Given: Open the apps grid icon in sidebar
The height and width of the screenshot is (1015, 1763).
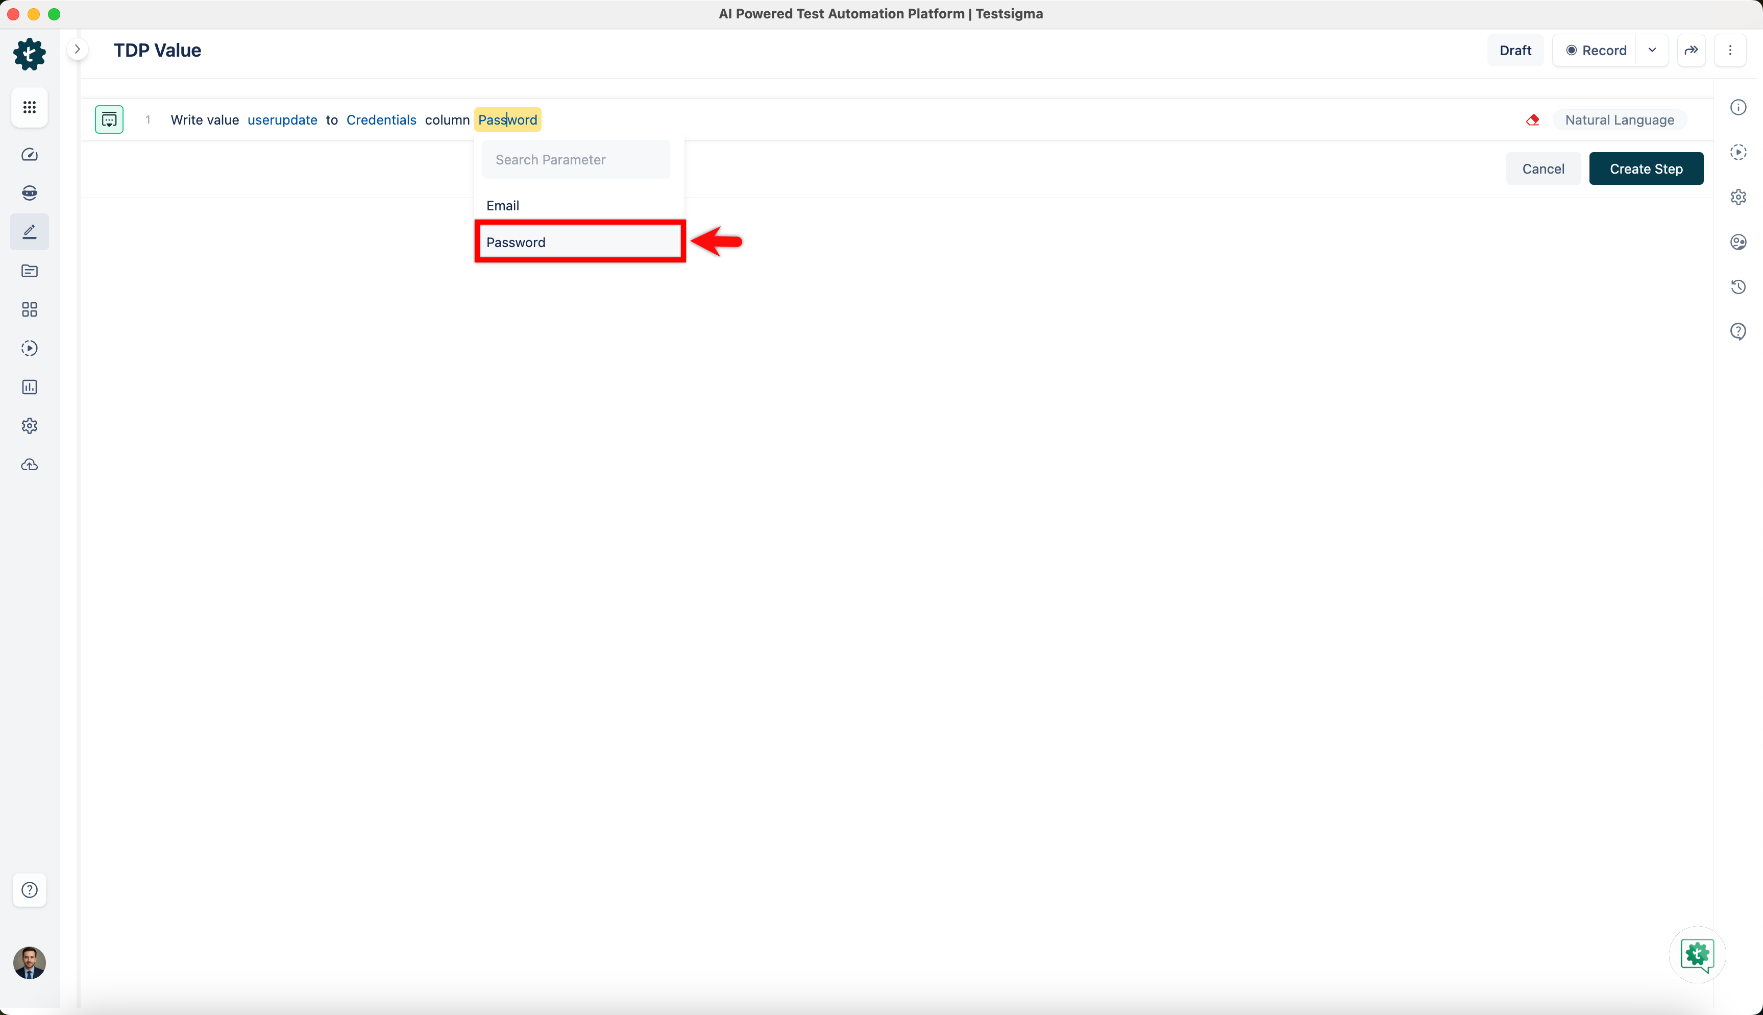Looking at the screenshot, I should click(x=29, y=107).
